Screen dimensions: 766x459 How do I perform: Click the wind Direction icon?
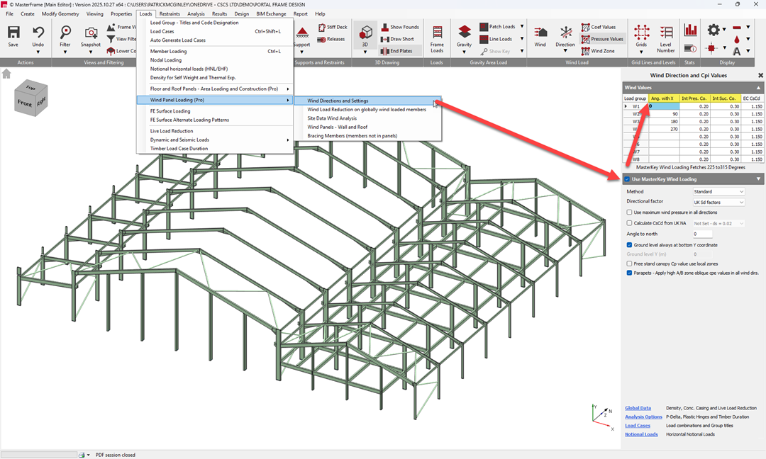tap(566, 33)
